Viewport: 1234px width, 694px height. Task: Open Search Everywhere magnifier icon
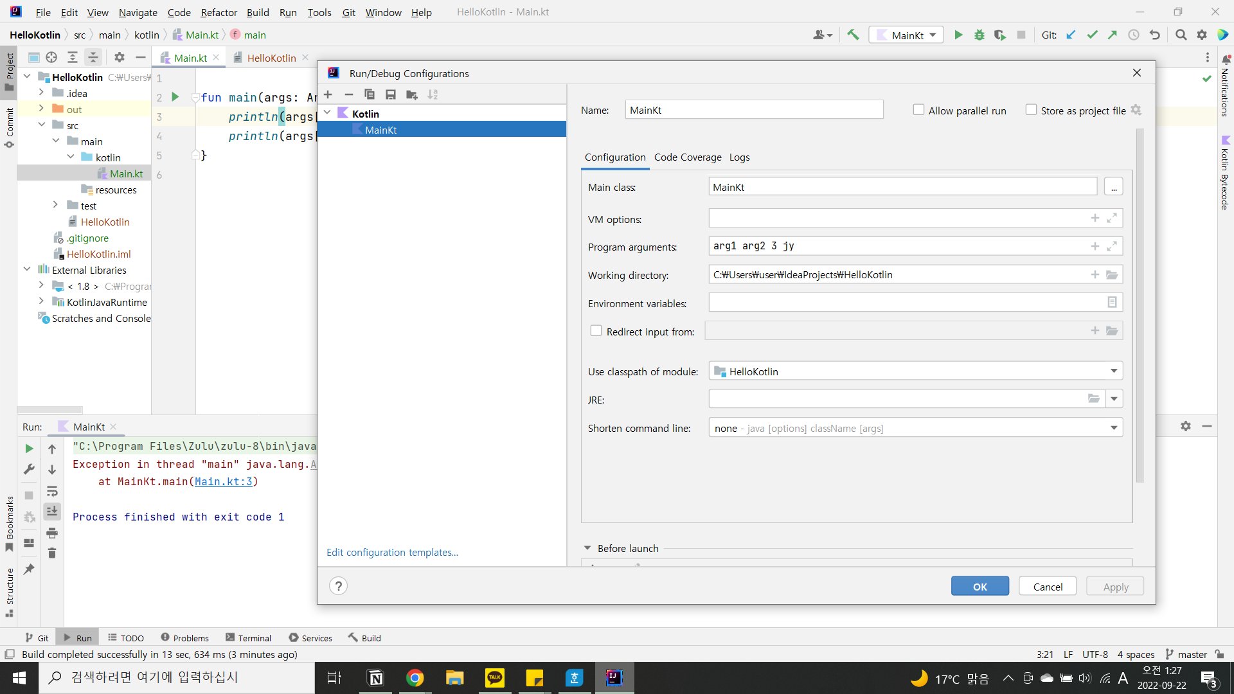coord(1181,35)
